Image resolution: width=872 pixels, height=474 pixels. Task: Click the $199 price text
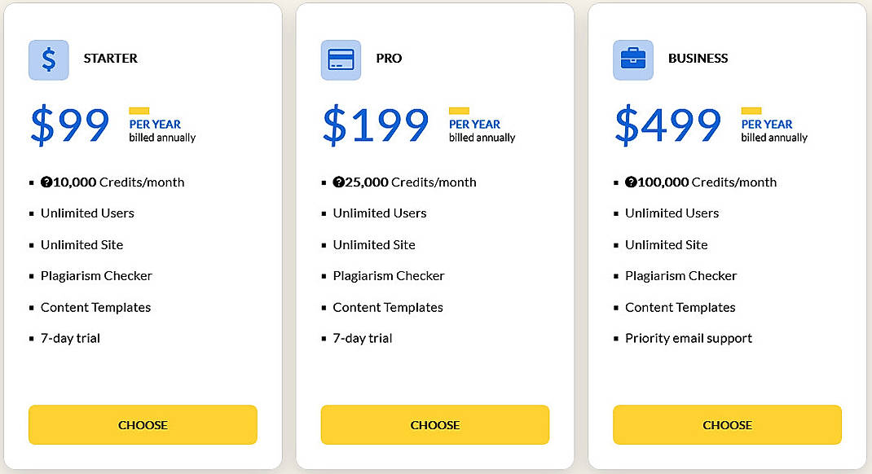click(x=375, y=124)
